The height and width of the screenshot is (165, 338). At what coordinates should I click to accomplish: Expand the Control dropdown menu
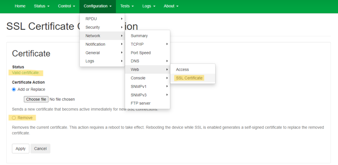66,6
